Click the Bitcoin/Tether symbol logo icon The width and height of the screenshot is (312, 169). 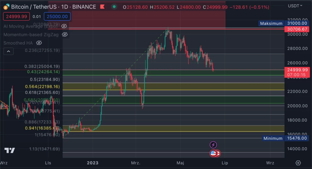coord(5,7)
